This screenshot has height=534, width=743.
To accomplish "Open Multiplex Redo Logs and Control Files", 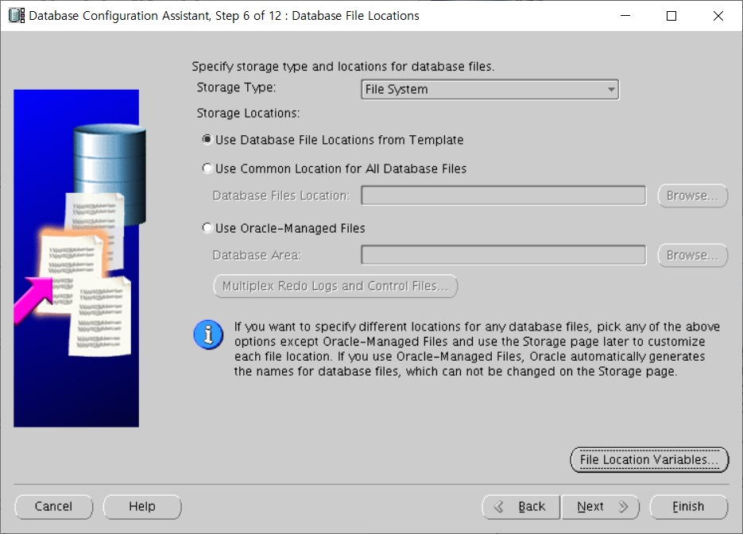I will [335, 286].
